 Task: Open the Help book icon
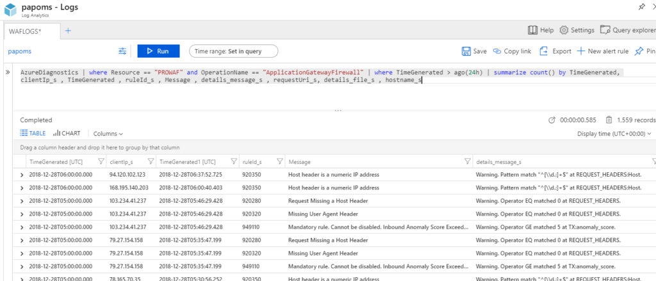(x=532, y=30)
